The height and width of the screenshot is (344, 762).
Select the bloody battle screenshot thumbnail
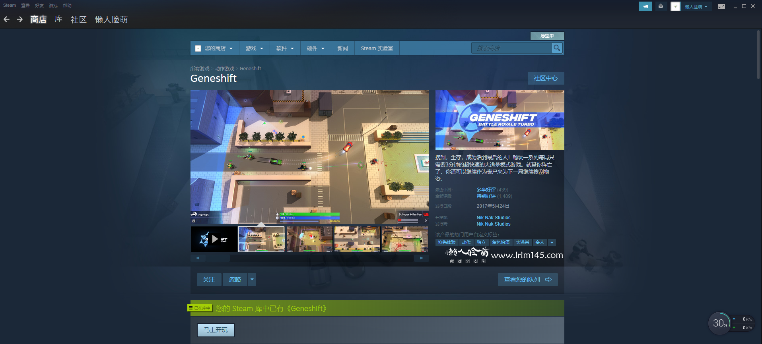[x=405, y=239]
